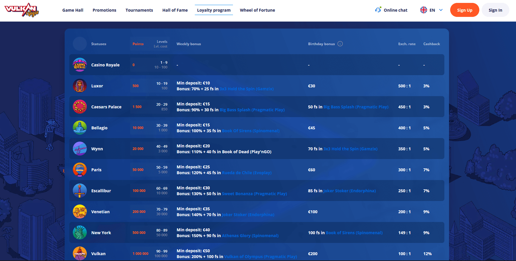Click the Casino Royale status icon

click(80, 65)
